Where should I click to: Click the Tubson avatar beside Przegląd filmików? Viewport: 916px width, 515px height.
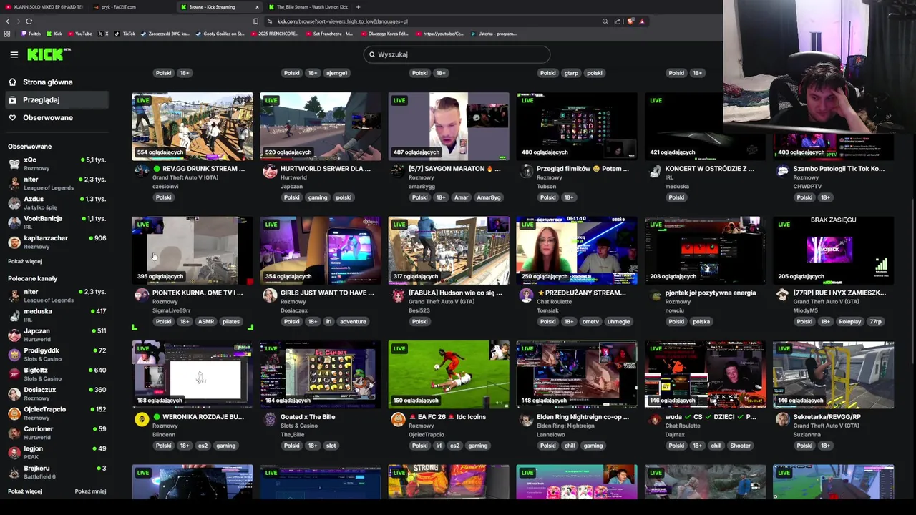click(526, 170)
